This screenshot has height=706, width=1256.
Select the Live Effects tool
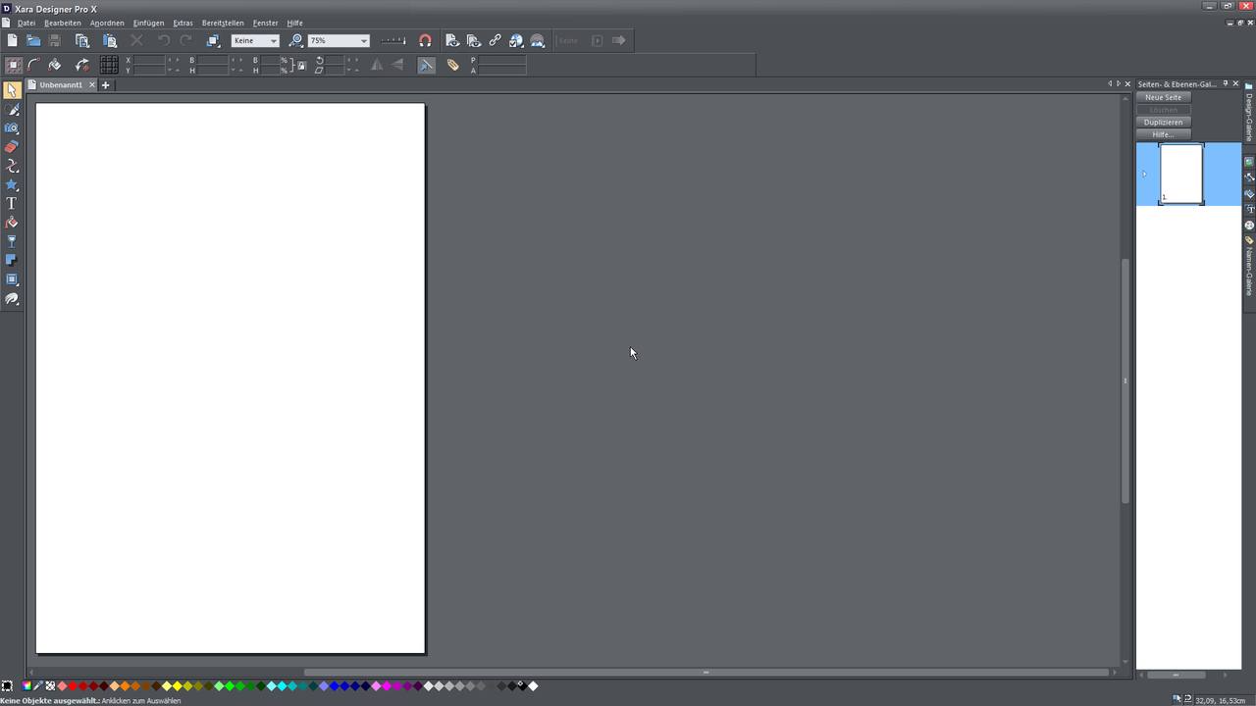(12, 299)
